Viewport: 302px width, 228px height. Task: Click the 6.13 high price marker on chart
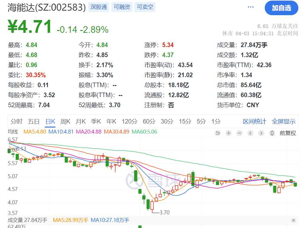[21, 149]
